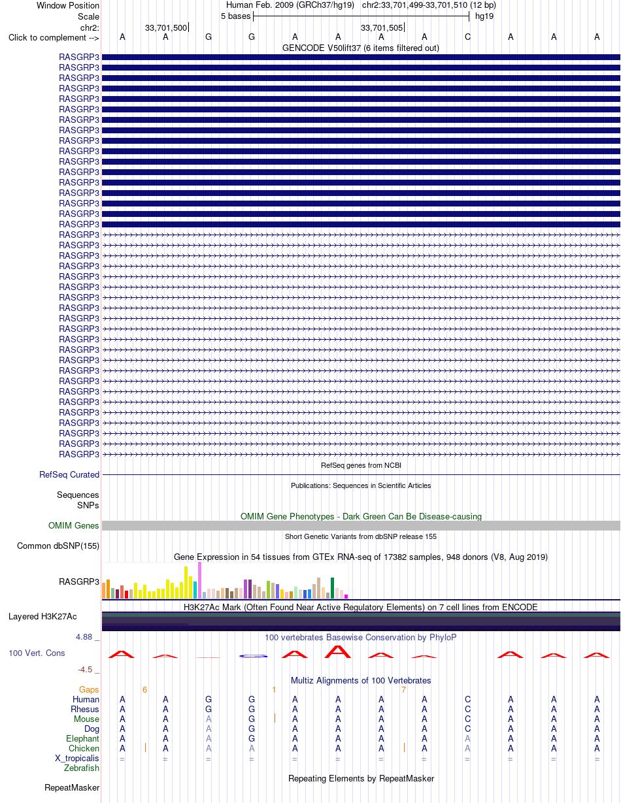The image size is (621, 803).
Task: Click the gap count 1 in Gaps row
Action: pos(274,689)
